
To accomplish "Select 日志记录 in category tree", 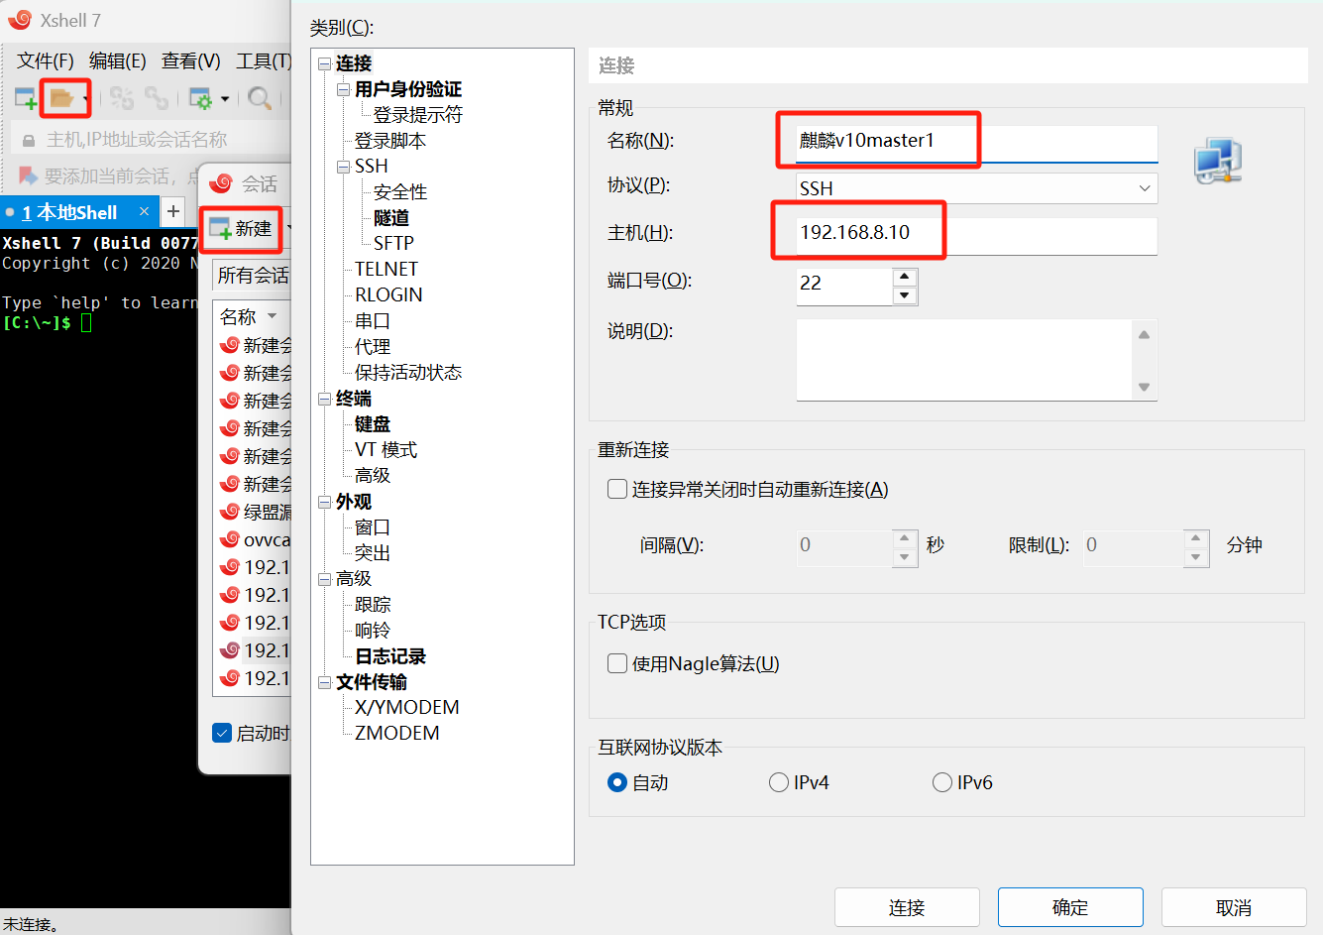I will 390,656.
